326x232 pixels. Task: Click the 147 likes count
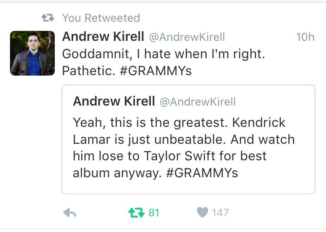(220, 213)
